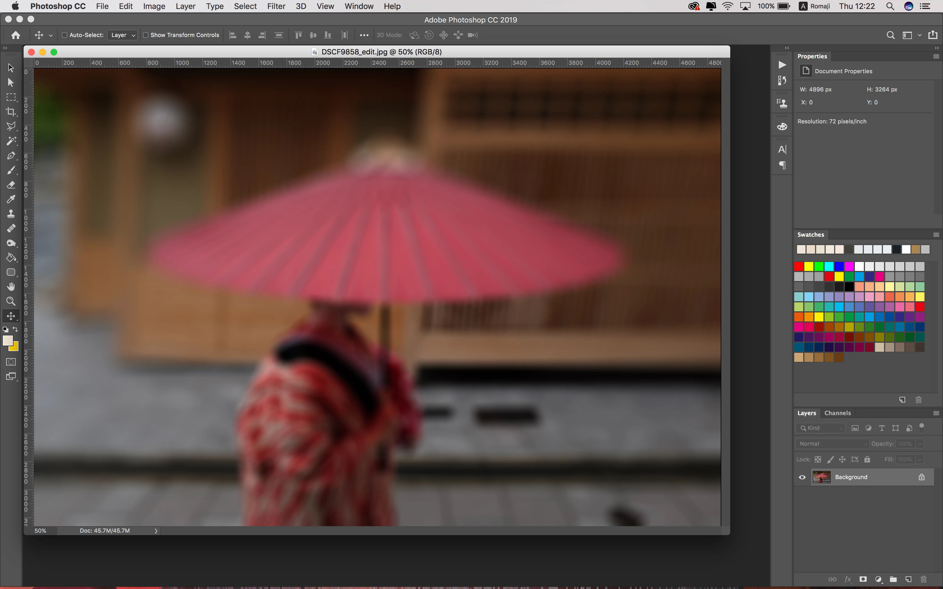This screenshot has height=589, width=943.
Task: Select the Crop tool
Action: pyautogui.click(x=11, y=112)
